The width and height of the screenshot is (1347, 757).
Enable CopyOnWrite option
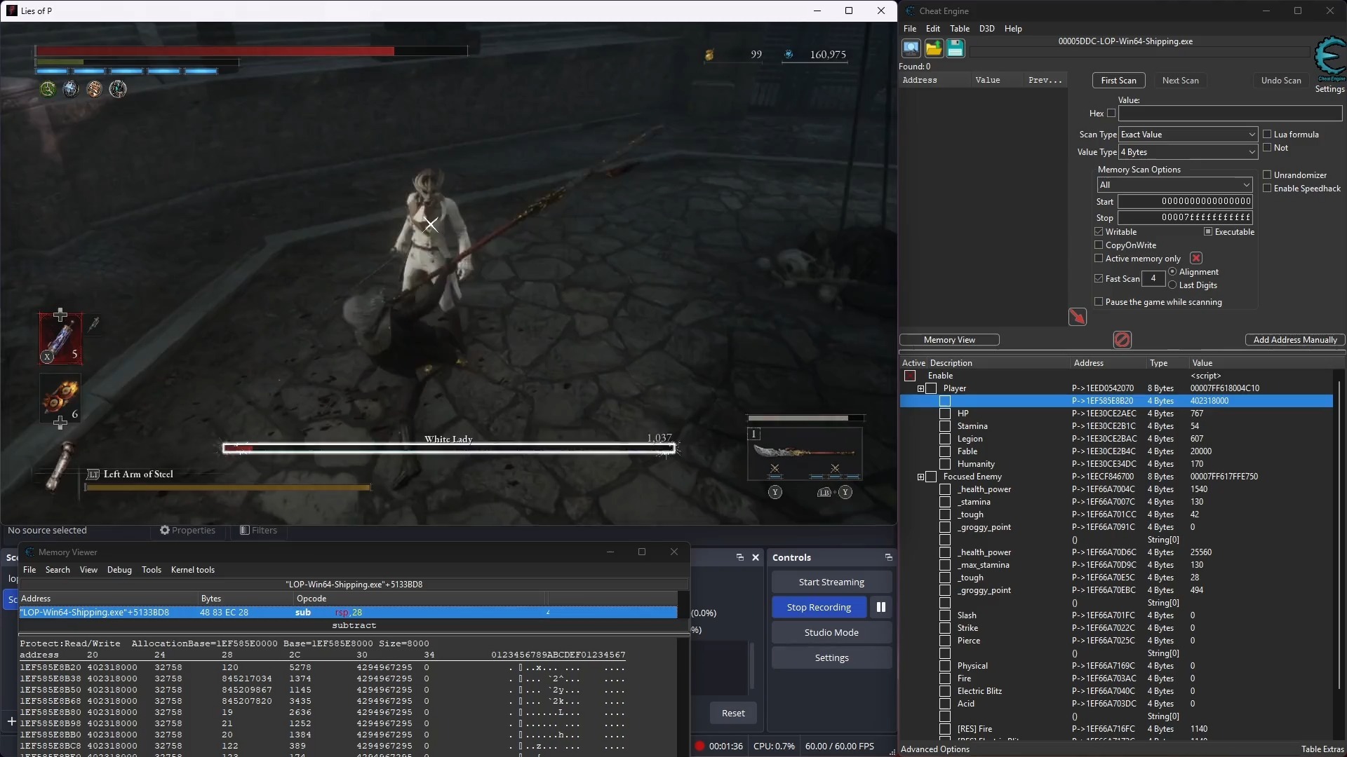tap(1099, 245)
